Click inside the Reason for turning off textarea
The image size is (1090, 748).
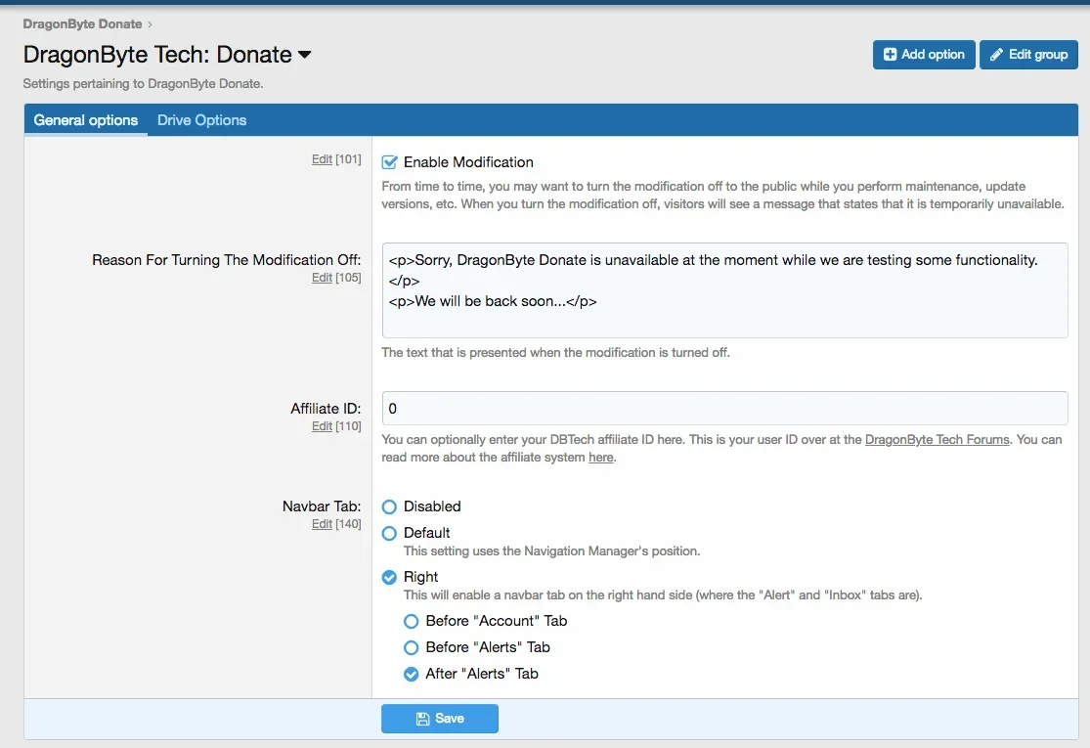[x=724, y=289]
